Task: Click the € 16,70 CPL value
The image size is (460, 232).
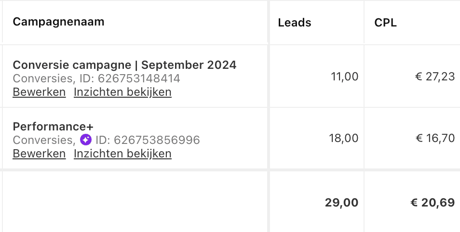Action: [x=434, y=139]
